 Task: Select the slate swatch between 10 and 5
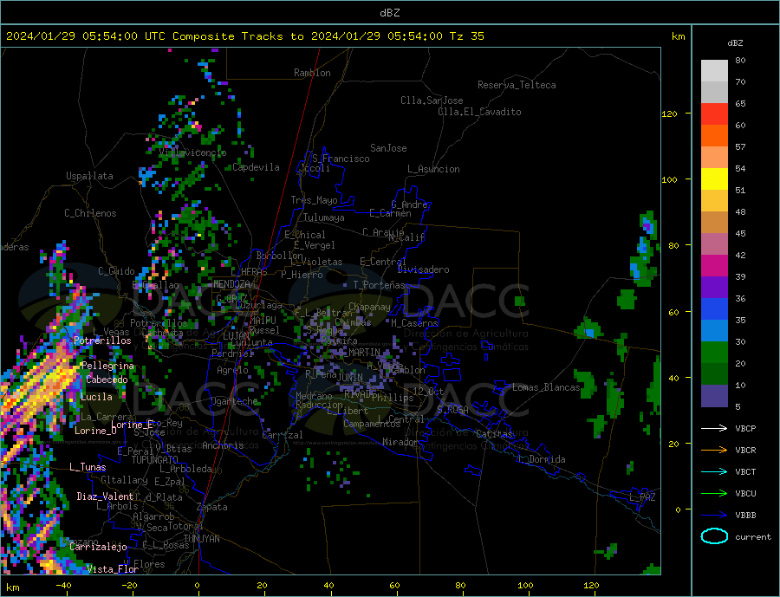point(714,396)
